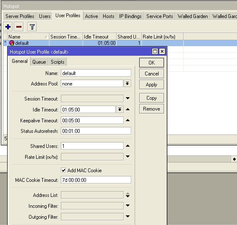Sort by Idle Timeout column header
The height and width of the screenshot is (225, 237).
click(99, 37)
